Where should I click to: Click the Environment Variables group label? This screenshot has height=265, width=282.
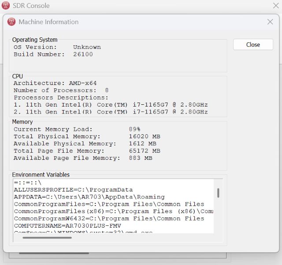tap(41, 175)
